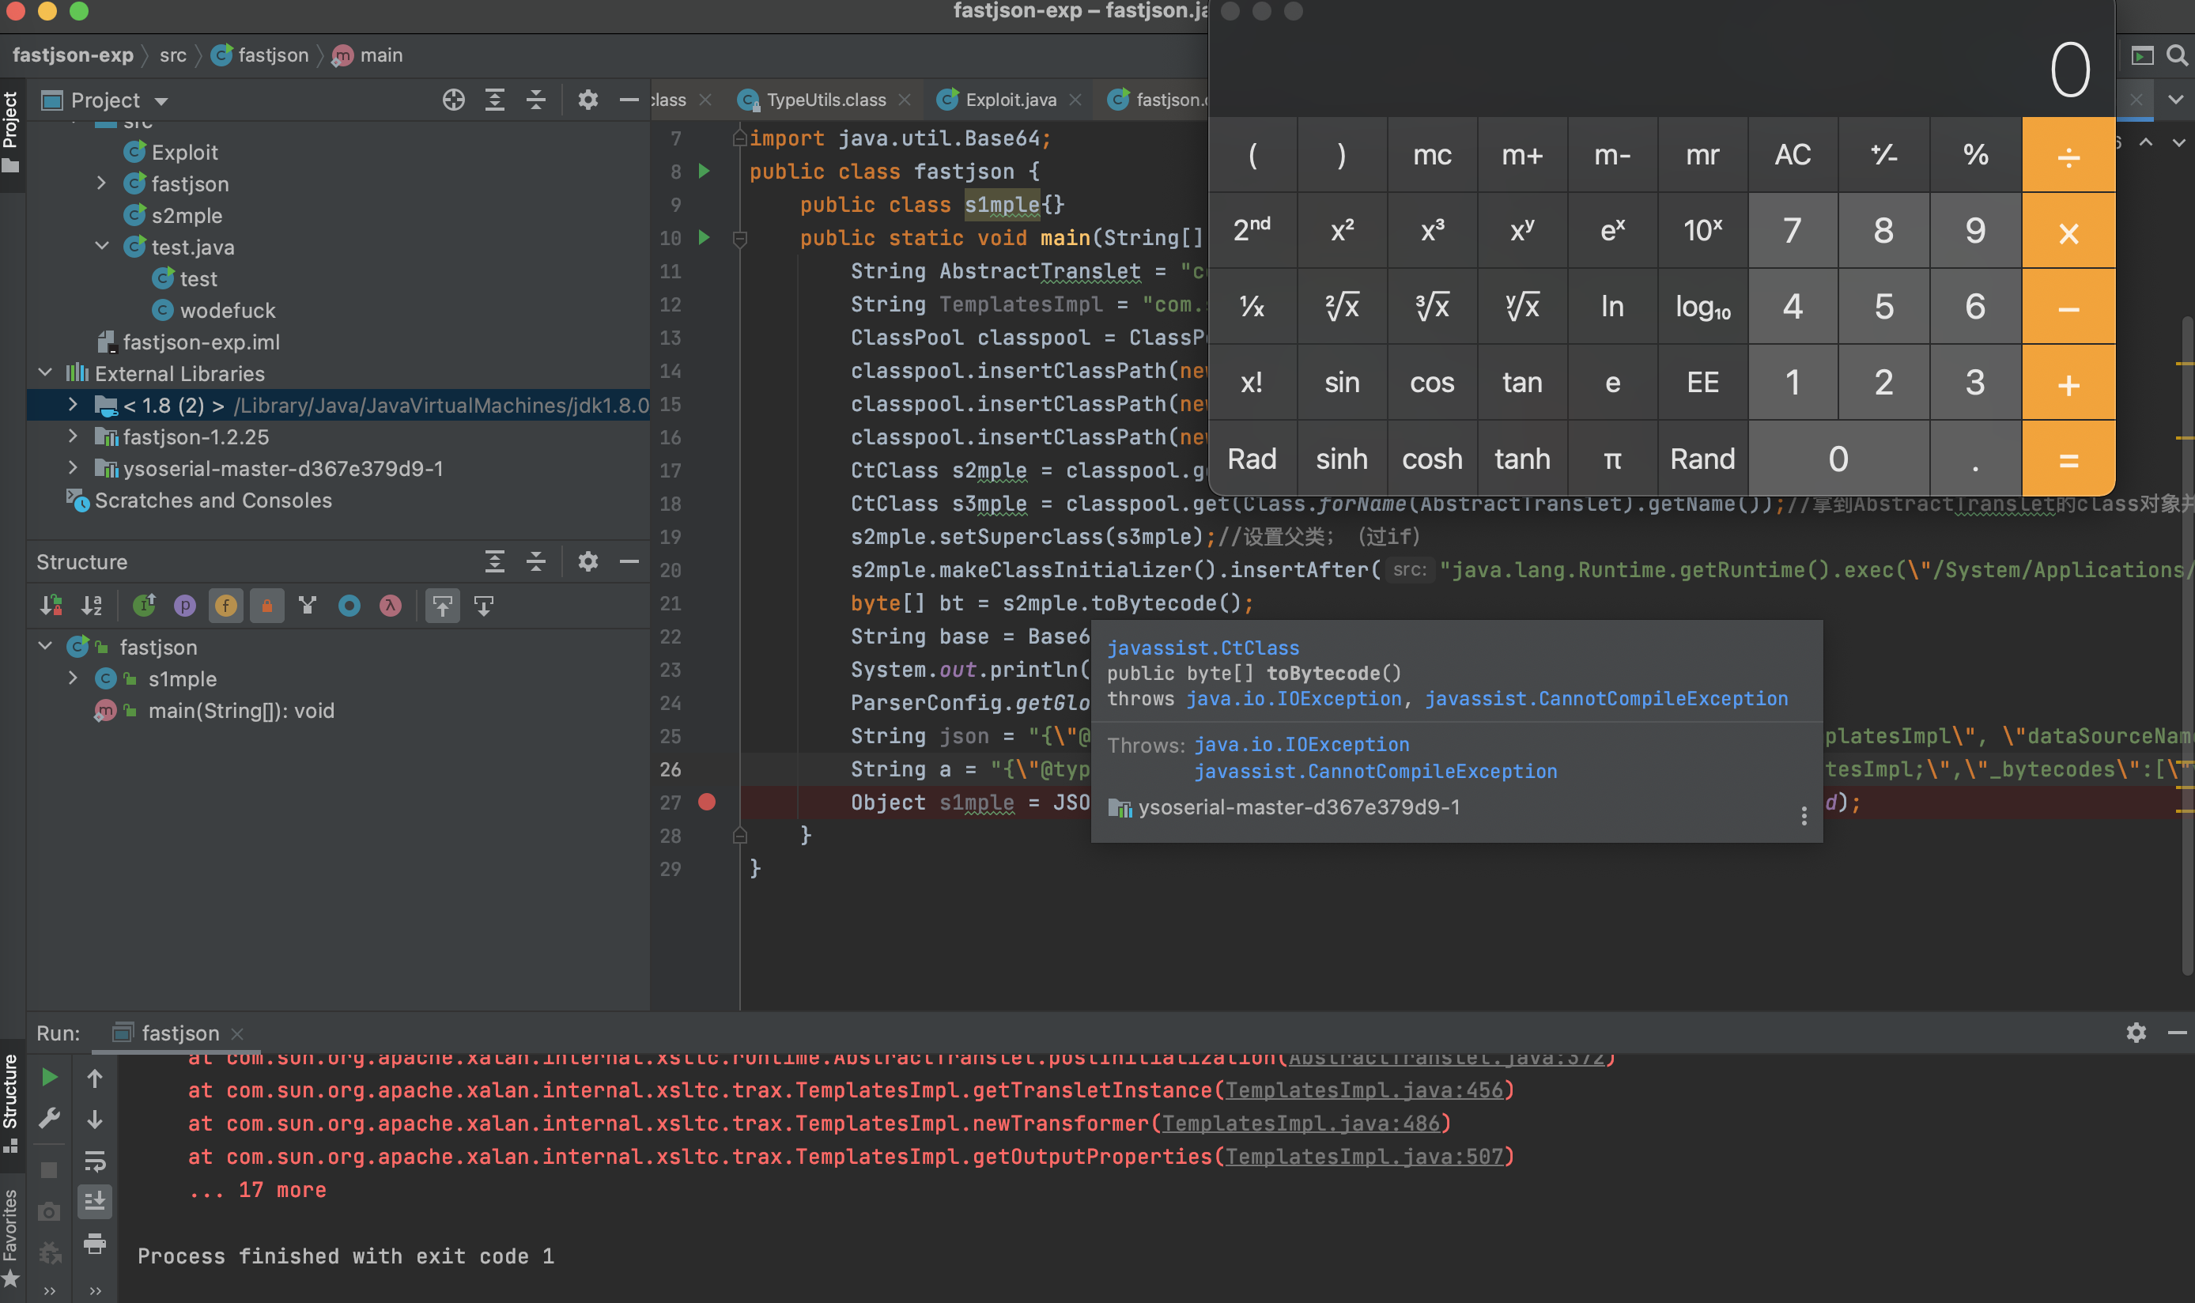Click AC button in Calculator
Image resolution: width=2195 pixels, height=1303 pixels.
point(1792,154)
